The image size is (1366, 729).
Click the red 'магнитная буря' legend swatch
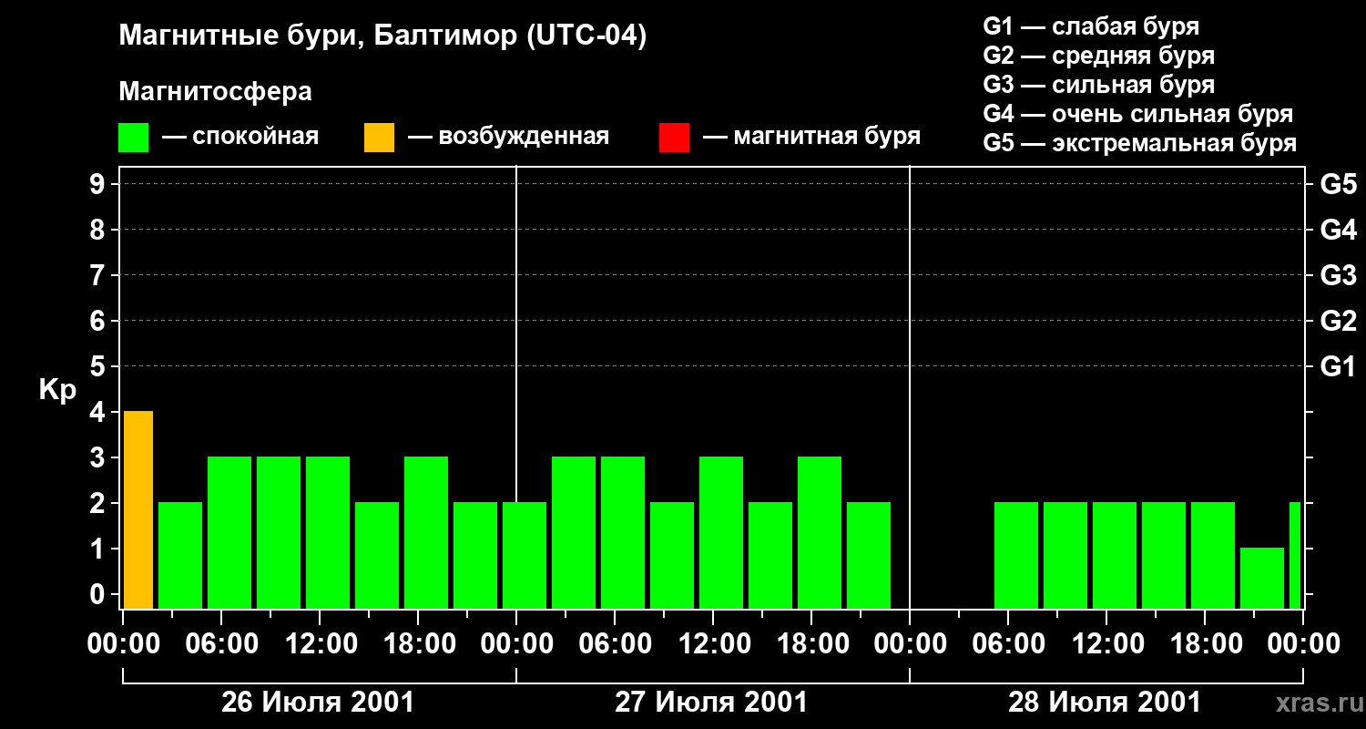(x=674, y=138)
